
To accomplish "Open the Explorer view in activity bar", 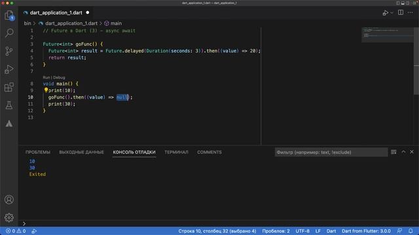I will [9, 15].
